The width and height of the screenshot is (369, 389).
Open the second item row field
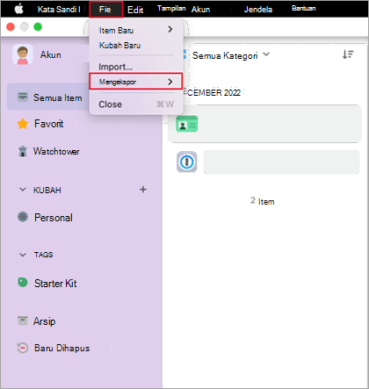point(281,162)
